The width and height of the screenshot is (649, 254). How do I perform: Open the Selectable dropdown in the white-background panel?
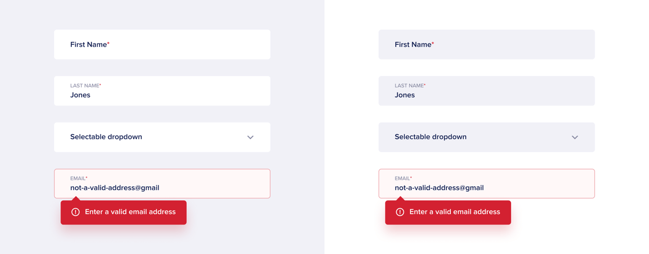486,137
